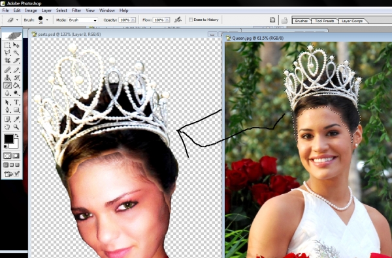Open the Tool Presets tab

(324, 21)
